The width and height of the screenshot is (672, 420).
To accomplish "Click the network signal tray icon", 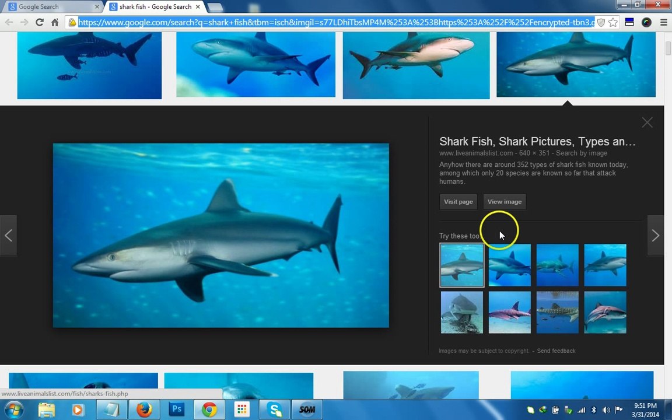I will [x=581, y=410].
